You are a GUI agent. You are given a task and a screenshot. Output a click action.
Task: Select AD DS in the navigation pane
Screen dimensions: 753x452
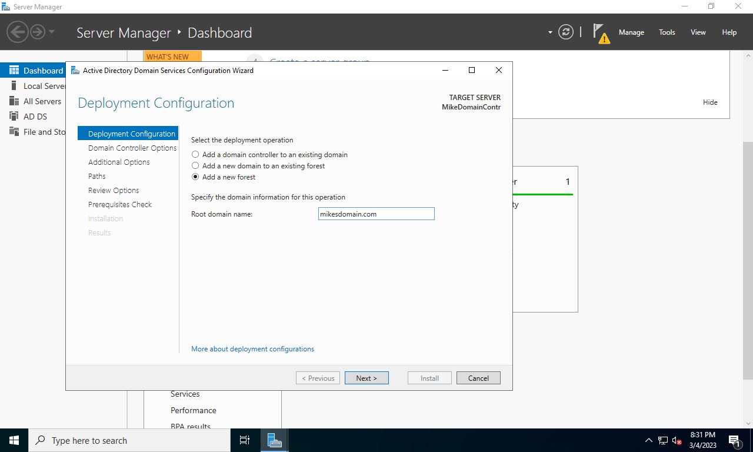(x=35, y=116)
